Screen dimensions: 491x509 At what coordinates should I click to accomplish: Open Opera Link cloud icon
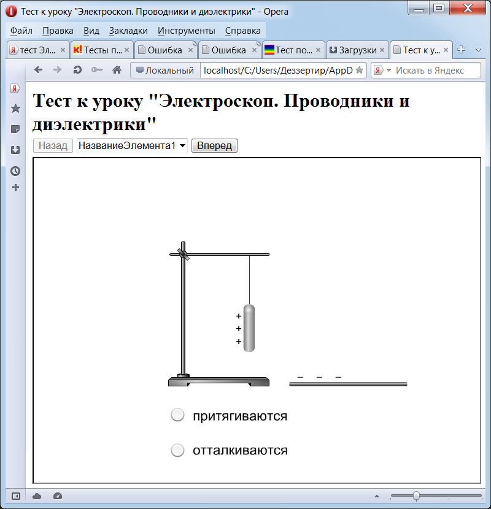coord(37,496)
